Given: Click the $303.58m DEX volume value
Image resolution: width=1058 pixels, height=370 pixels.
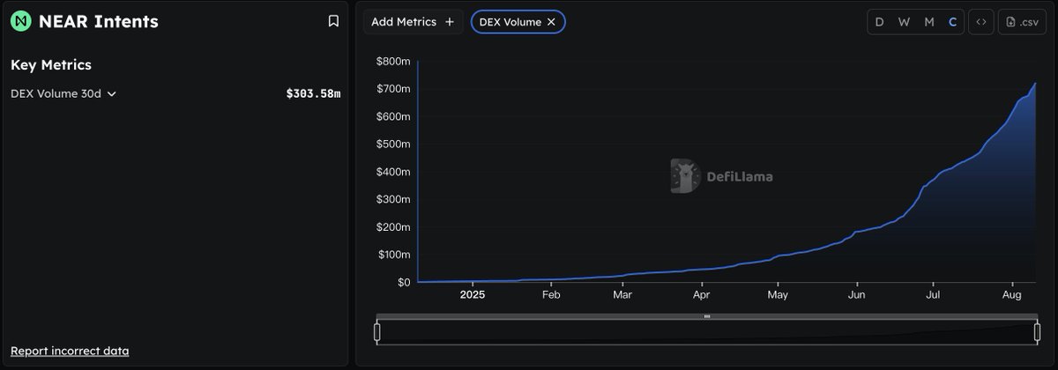Looking at the screenshot, I should [313, 93].
